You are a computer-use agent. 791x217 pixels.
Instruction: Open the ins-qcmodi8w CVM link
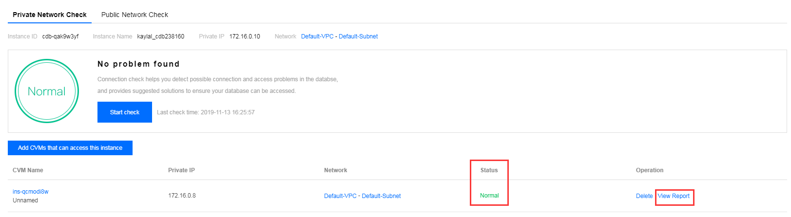click(31, 192)
